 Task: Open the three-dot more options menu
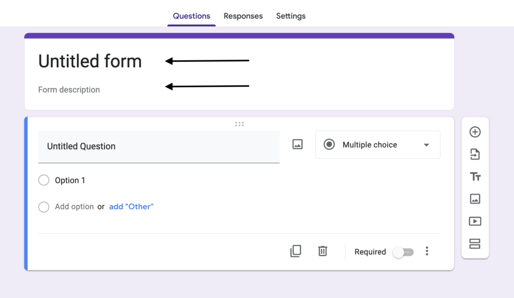(427, 251)
